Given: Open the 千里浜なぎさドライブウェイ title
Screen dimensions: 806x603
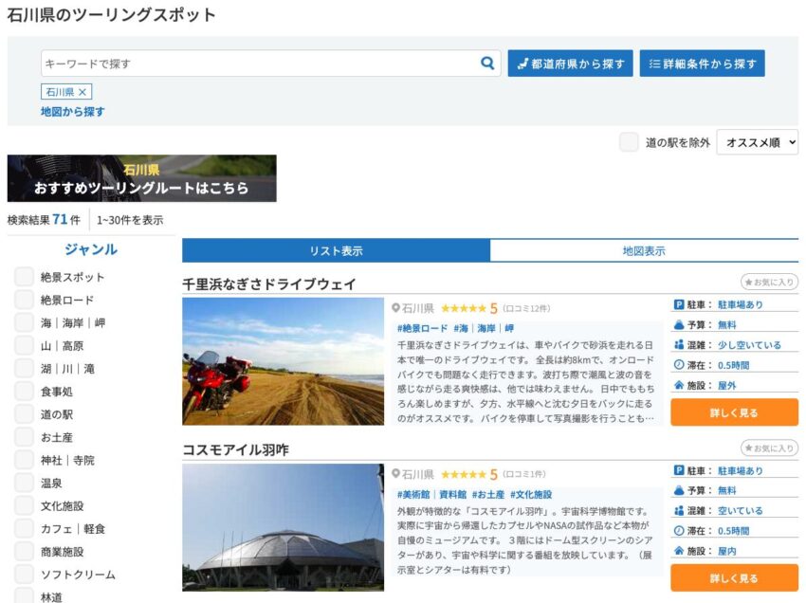Looking at the screenshot, I should pyautogui.click(x=269, y=283).
